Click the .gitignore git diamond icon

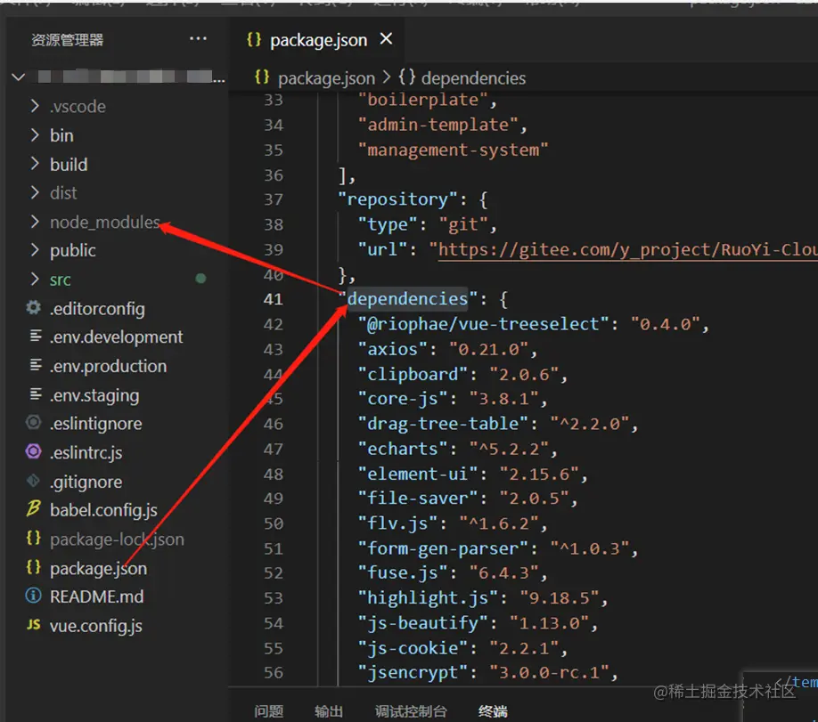(x=33, y=480)
